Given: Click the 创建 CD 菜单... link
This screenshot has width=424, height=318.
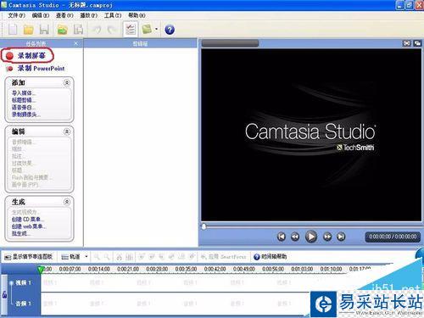Looking at the screenshot, I should (x=28, y=220).
